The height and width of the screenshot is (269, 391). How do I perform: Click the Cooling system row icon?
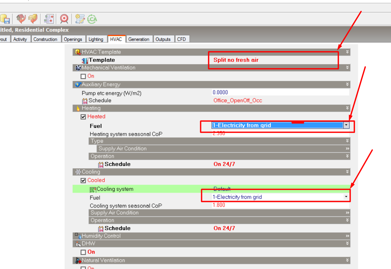pos(93,189)
